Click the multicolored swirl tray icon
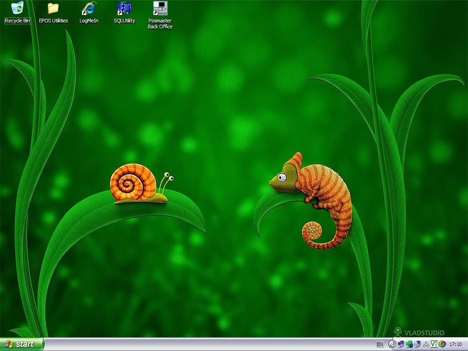 click(x=442, y=345)
